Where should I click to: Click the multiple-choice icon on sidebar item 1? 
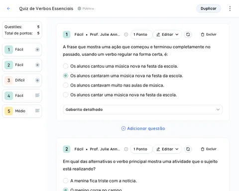37,49
